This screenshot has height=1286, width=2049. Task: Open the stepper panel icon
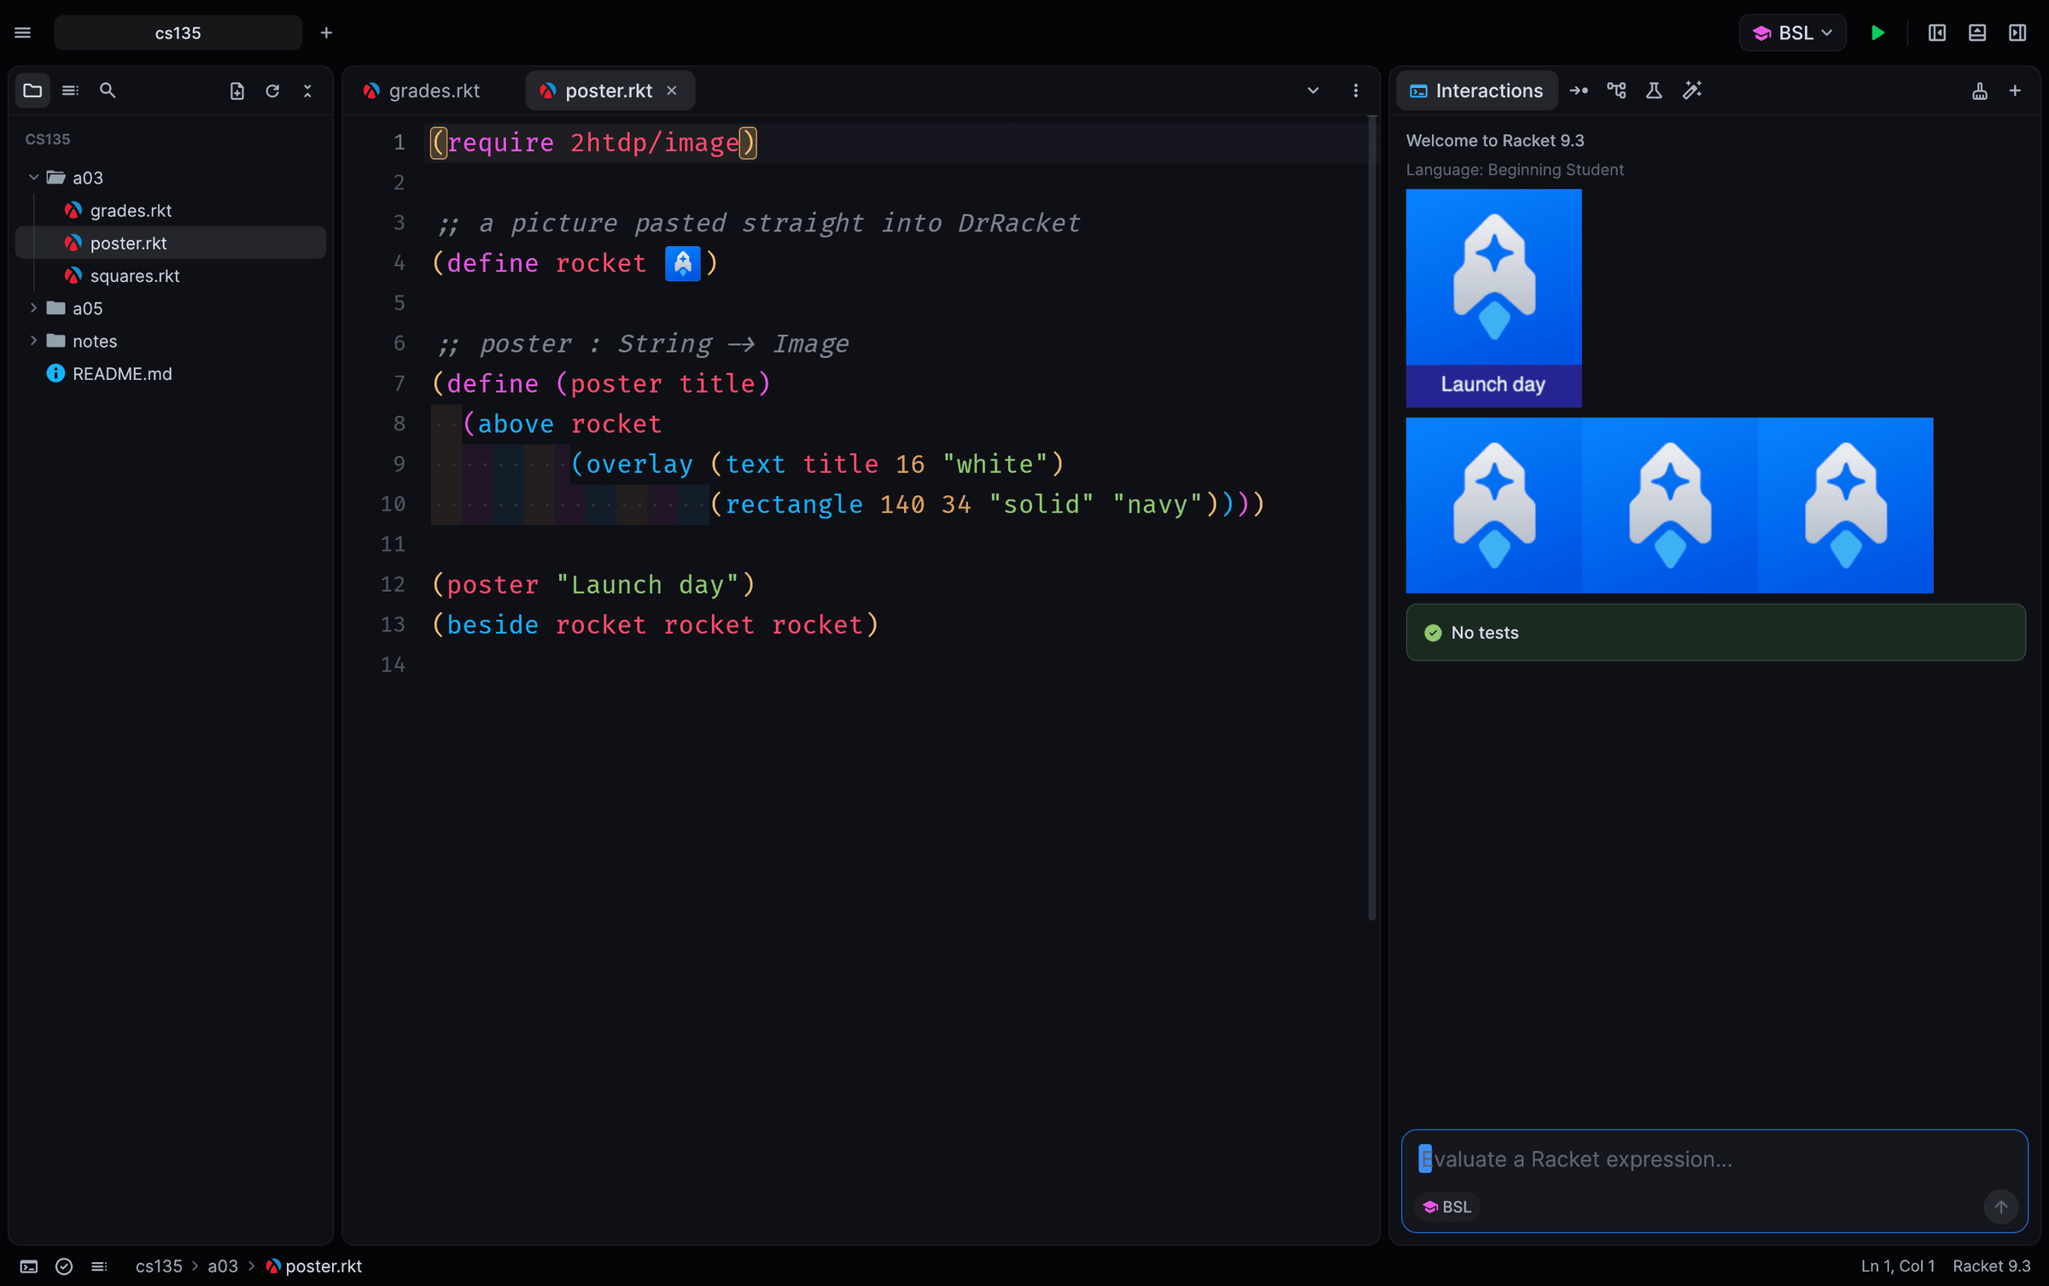point(1579,91)
